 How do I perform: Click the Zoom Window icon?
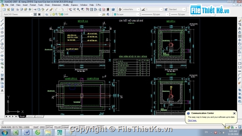pos(78,9)
